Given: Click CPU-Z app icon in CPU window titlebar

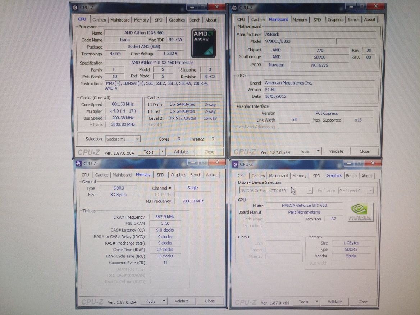Looking at the screenshot, I should tap(75, 8).
